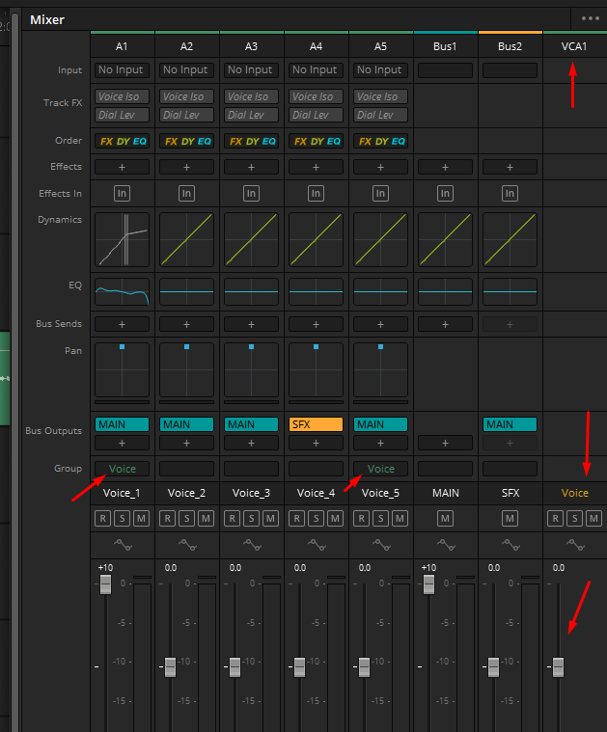Open automation mode icon for Voice_1

point(123,545)
